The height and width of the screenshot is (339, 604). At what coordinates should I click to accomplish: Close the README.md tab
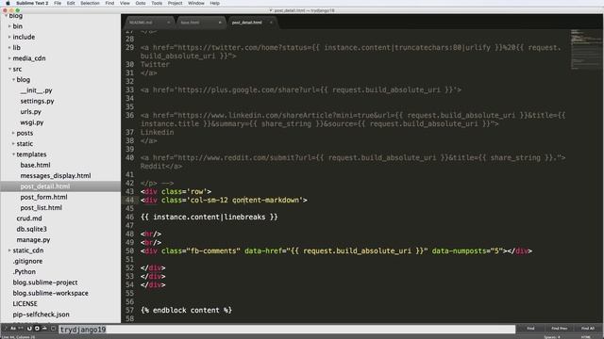pyautogui.click(x=168, y=23)
